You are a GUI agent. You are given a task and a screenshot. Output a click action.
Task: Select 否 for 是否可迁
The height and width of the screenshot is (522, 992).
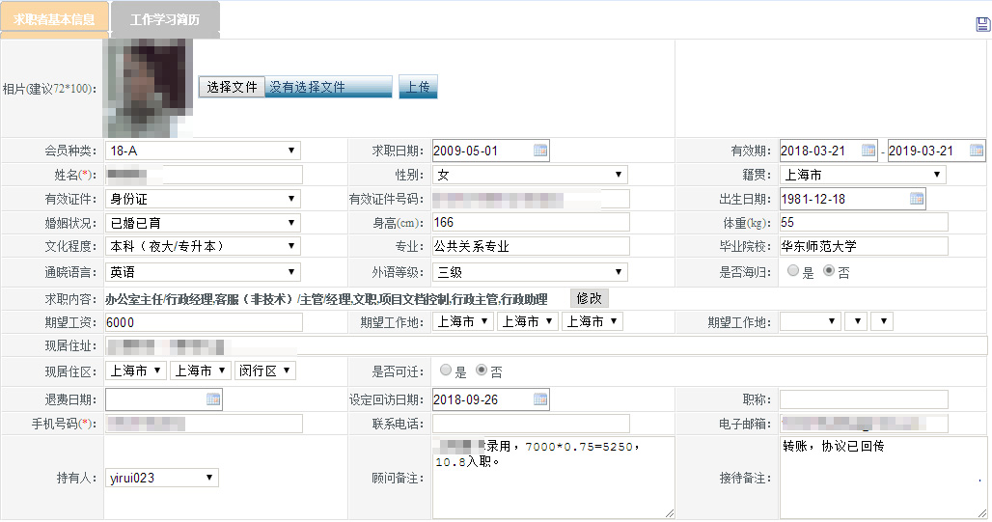[x=482, y=371]
